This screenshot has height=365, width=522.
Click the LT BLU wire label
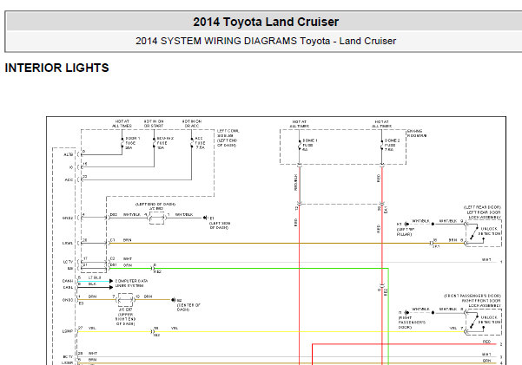tap(95, 278)
